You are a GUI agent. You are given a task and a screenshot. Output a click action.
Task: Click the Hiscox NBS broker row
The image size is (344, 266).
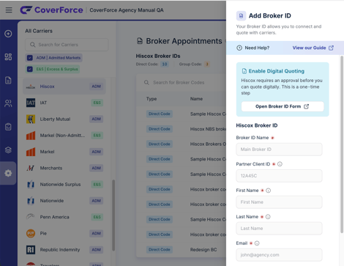tap(182, 129)
